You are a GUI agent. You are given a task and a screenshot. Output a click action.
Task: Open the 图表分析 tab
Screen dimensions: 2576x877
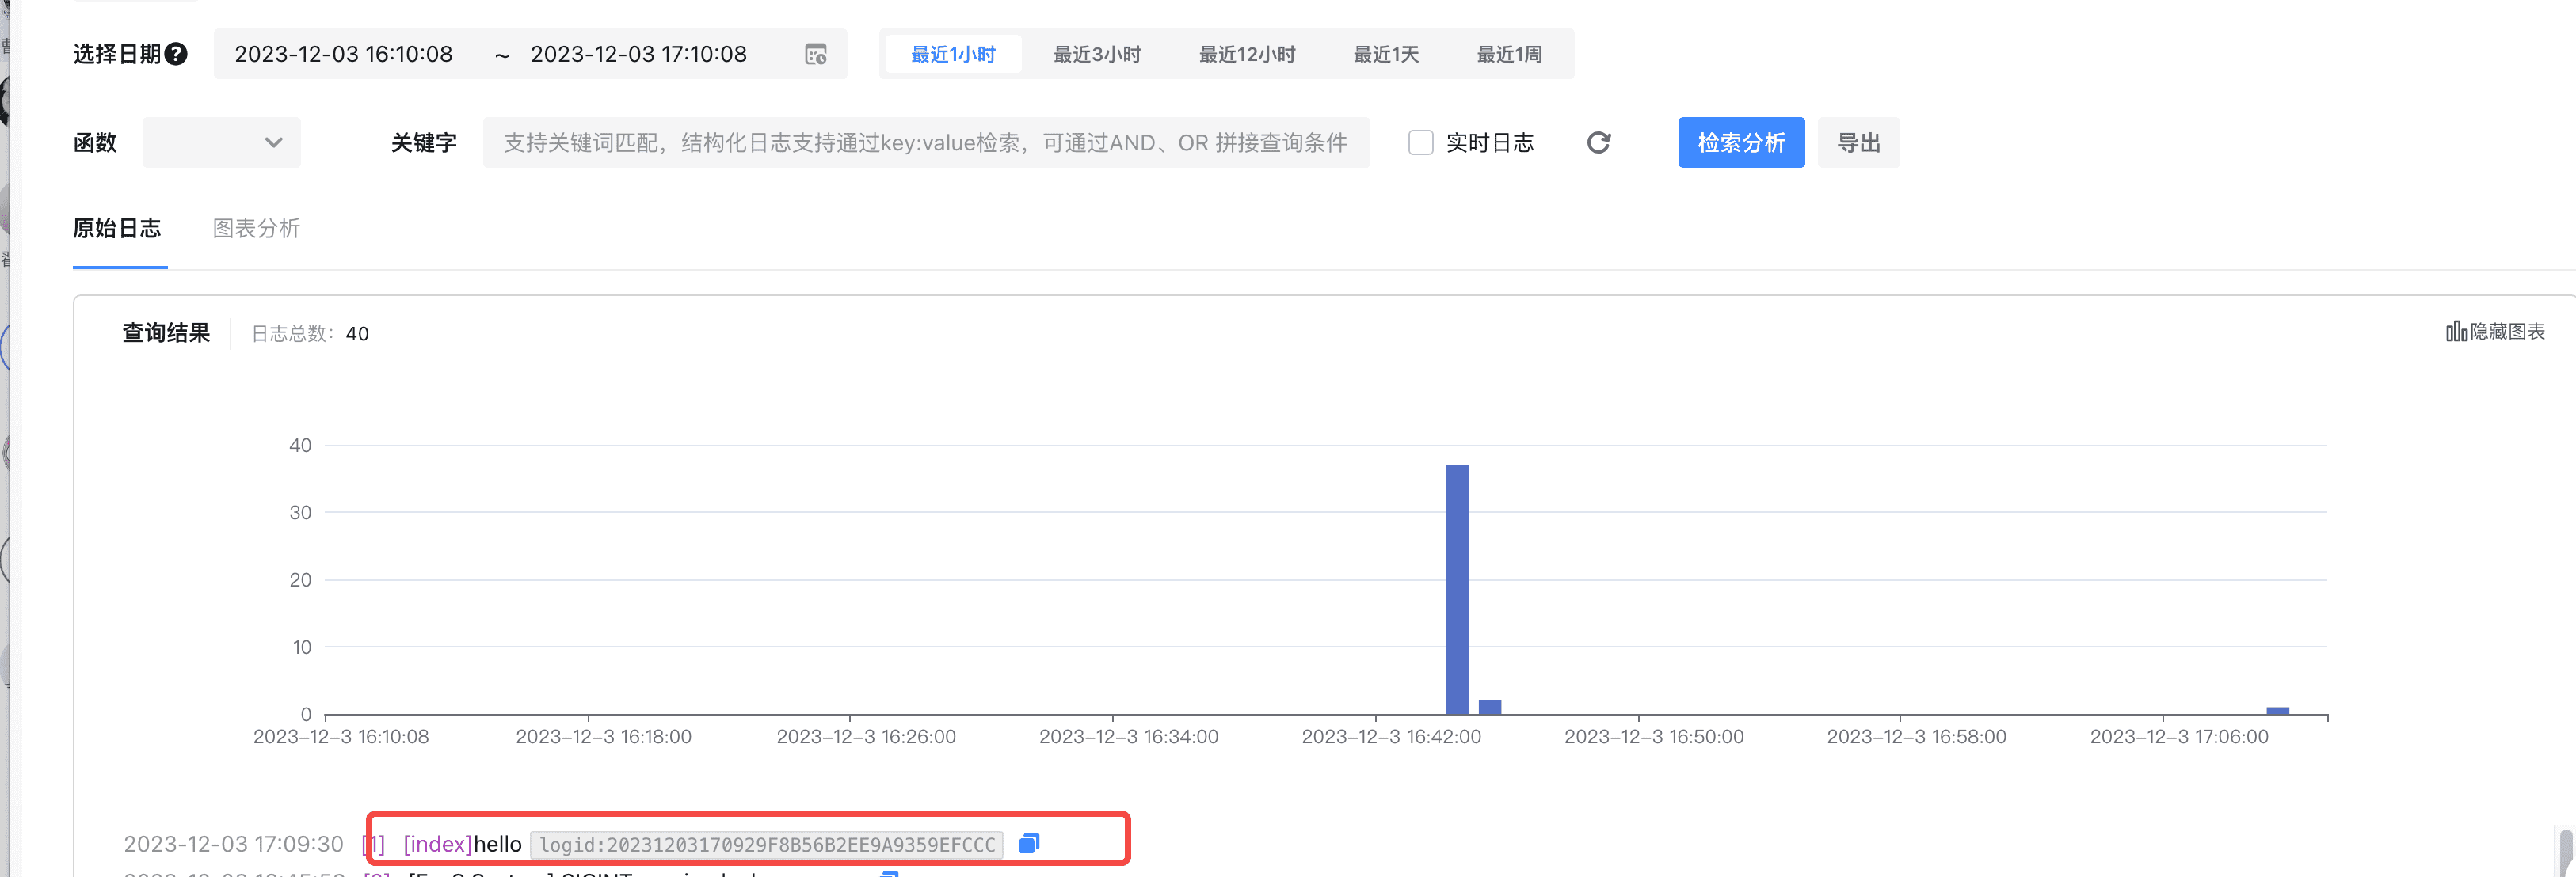256,228
